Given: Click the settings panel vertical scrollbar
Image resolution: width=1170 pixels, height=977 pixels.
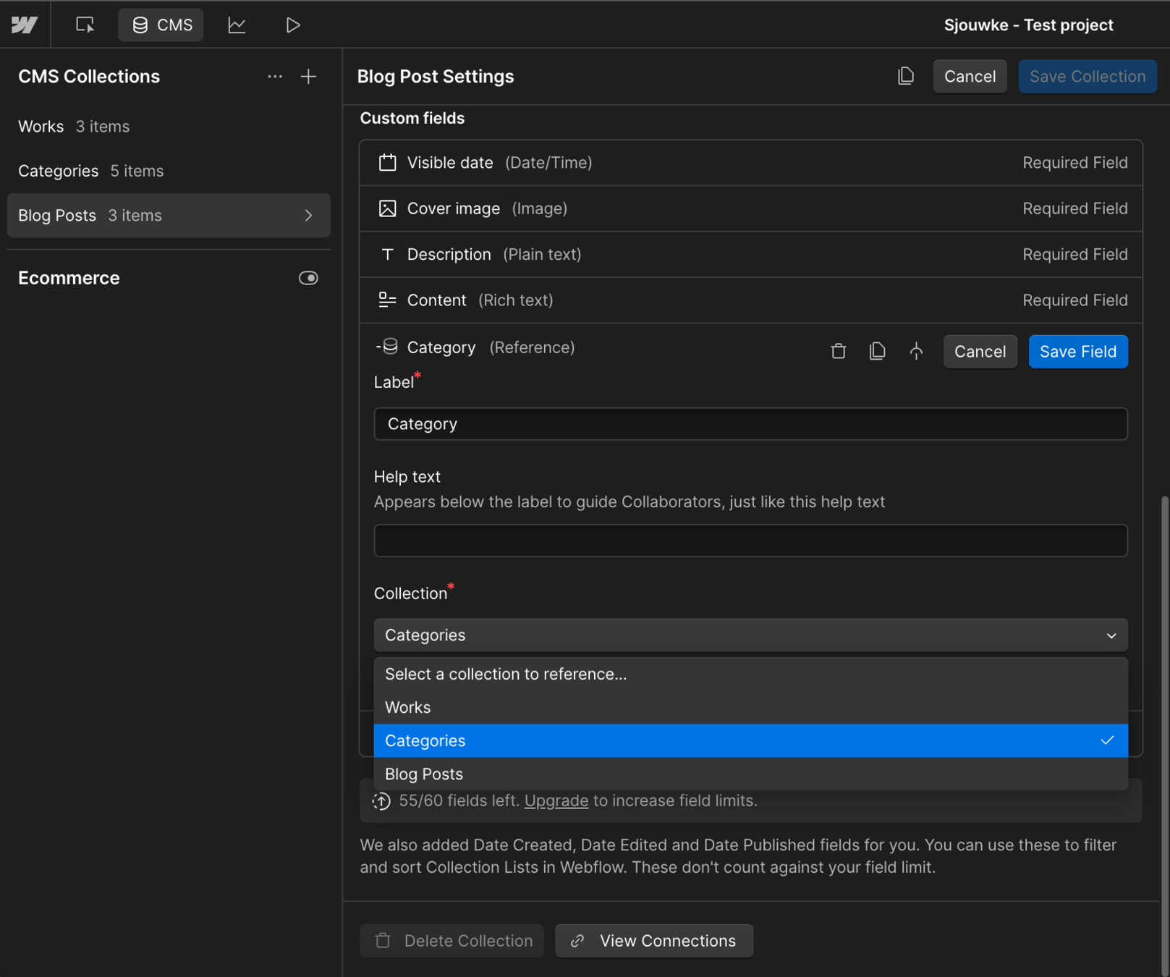Looking at the screenshot, I should point(1164,735).
